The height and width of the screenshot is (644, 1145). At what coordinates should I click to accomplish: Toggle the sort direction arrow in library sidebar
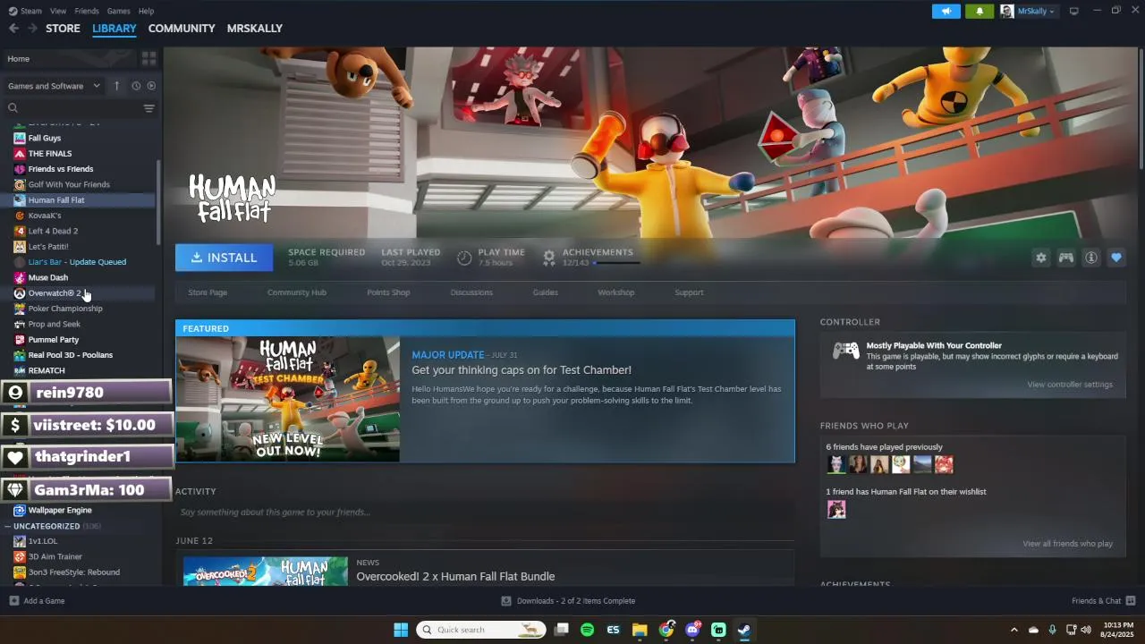[x=116, y=86]
